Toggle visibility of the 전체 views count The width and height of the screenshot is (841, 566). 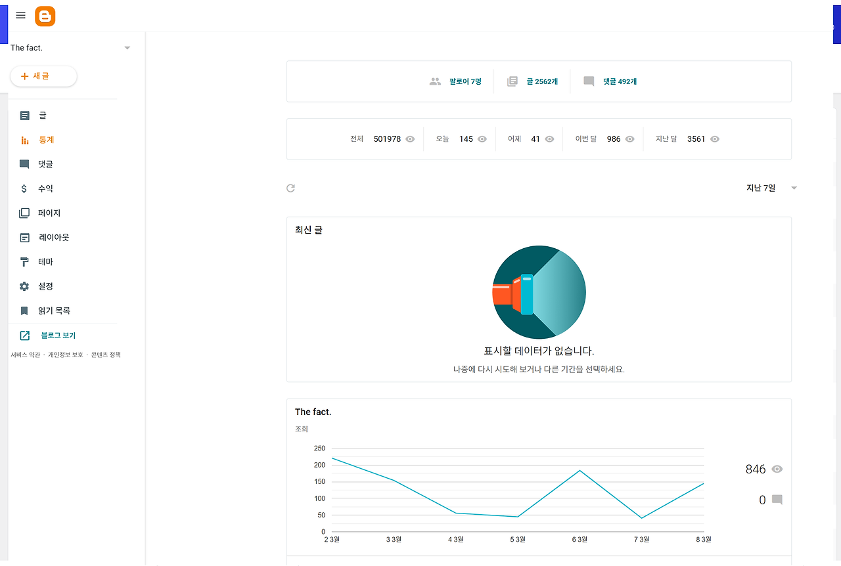pos(410,139)
